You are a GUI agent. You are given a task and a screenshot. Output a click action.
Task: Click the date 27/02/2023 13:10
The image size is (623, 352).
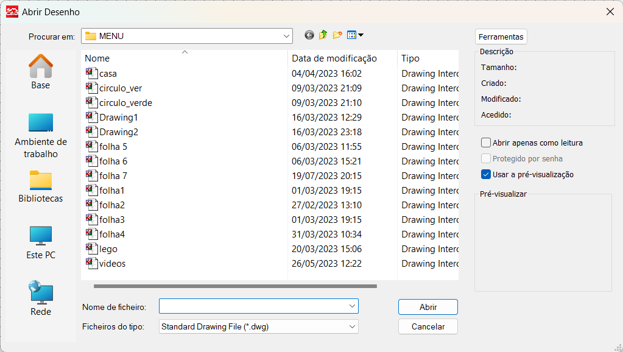(326, 205)
